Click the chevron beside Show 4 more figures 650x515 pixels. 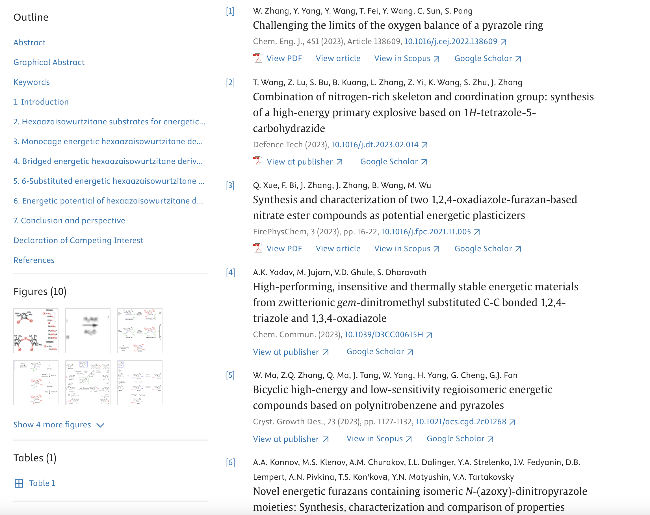point(100,425)
